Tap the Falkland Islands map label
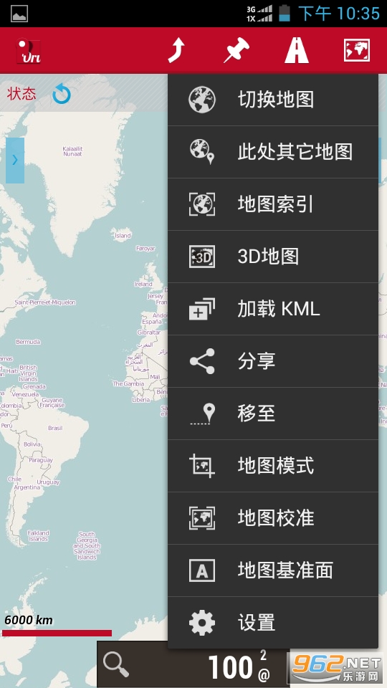The width and height of the screenshot is (387, 688). click(x=39, y=536)
